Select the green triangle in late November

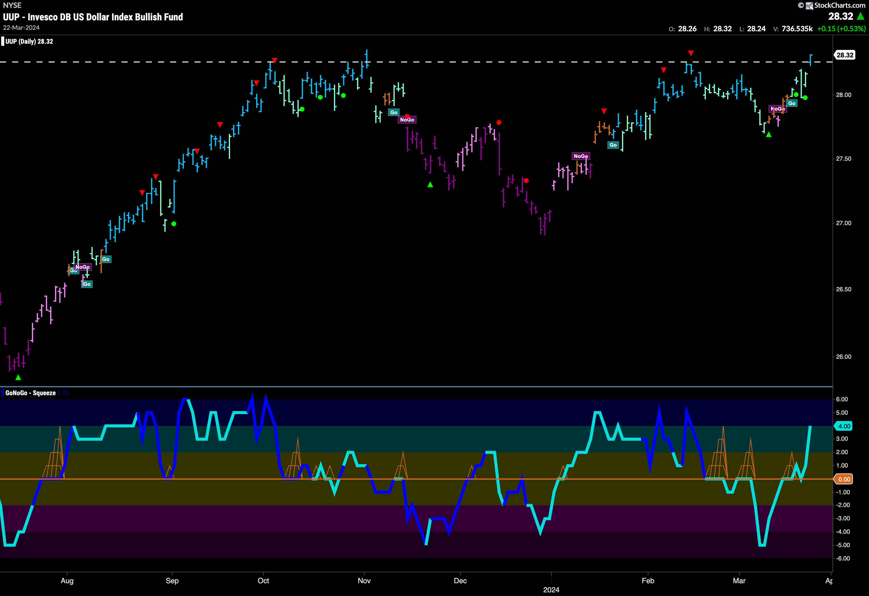coord(430,184)
